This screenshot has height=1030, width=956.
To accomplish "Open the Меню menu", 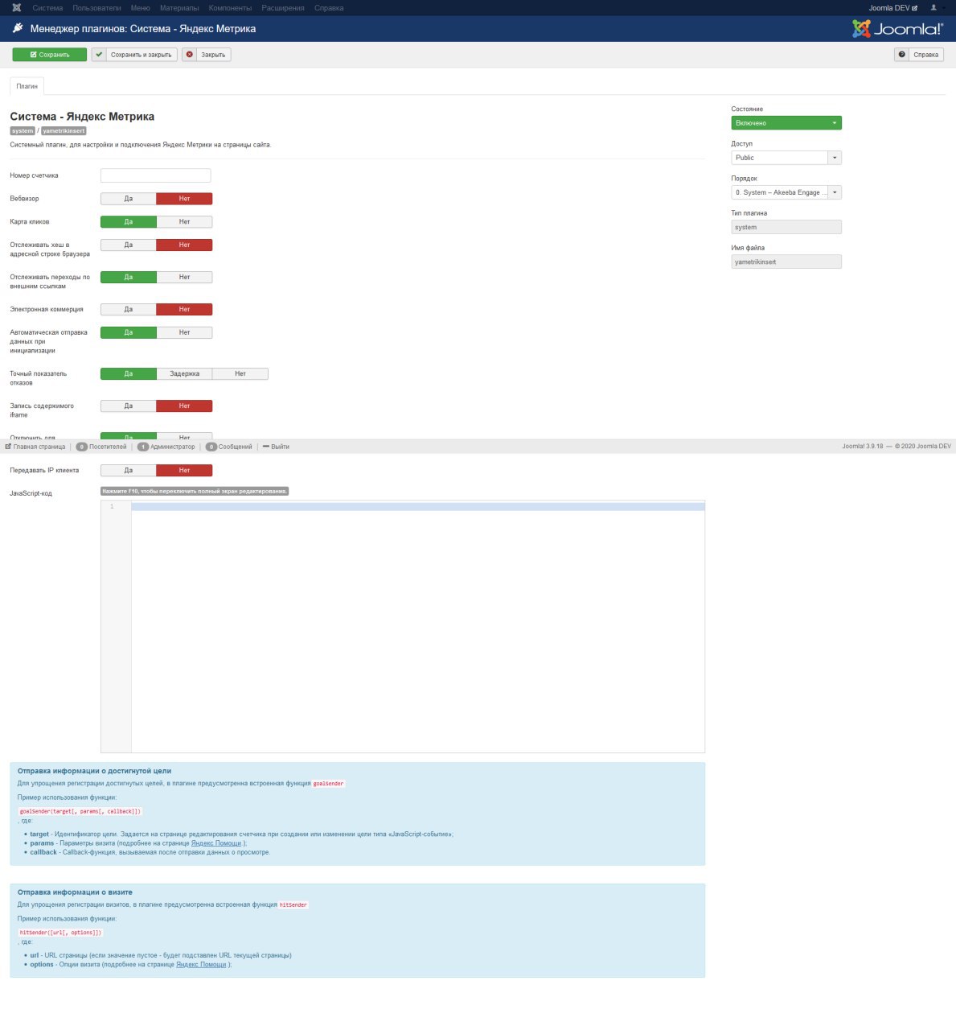I will pyautogui.click(x=140, y=8).
